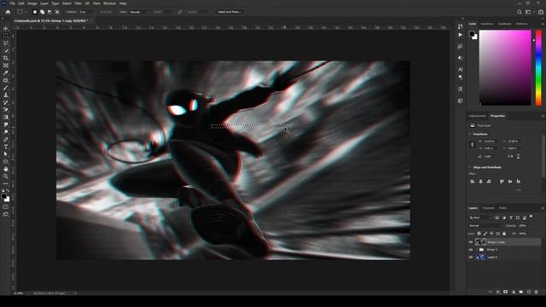Hide the Layer 0 layer

(471, 258)
